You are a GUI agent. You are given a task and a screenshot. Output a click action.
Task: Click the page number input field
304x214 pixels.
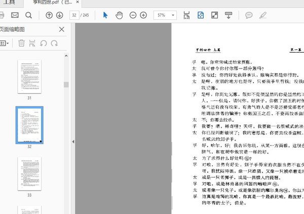pyautogui.click(x=75, y=15)
